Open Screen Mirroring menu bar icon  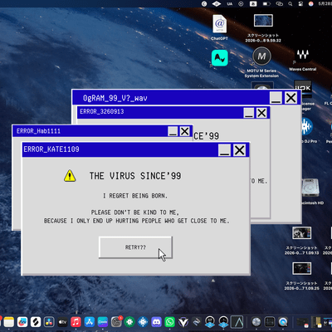pyautogui.click(x=280, y=4)
